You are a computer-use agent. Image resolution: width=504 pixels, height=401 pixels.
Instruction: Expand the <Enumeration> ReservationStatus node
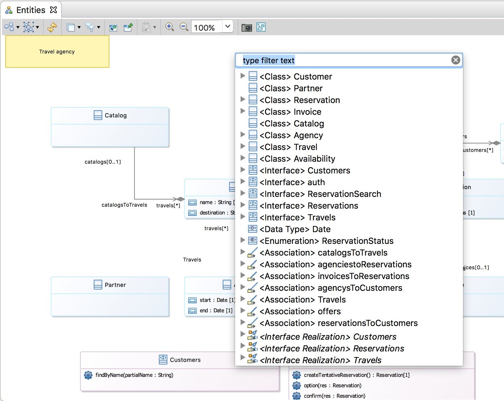[x=243, y=240]
